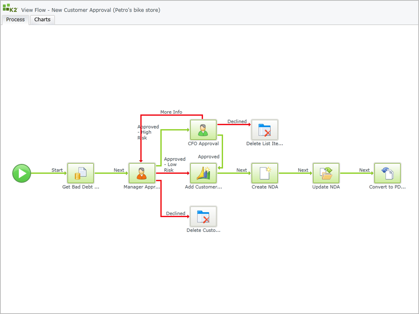Click the Manager Approval activity icon
The height and width of the screenshot is (314, 419).
coord(142,173)
